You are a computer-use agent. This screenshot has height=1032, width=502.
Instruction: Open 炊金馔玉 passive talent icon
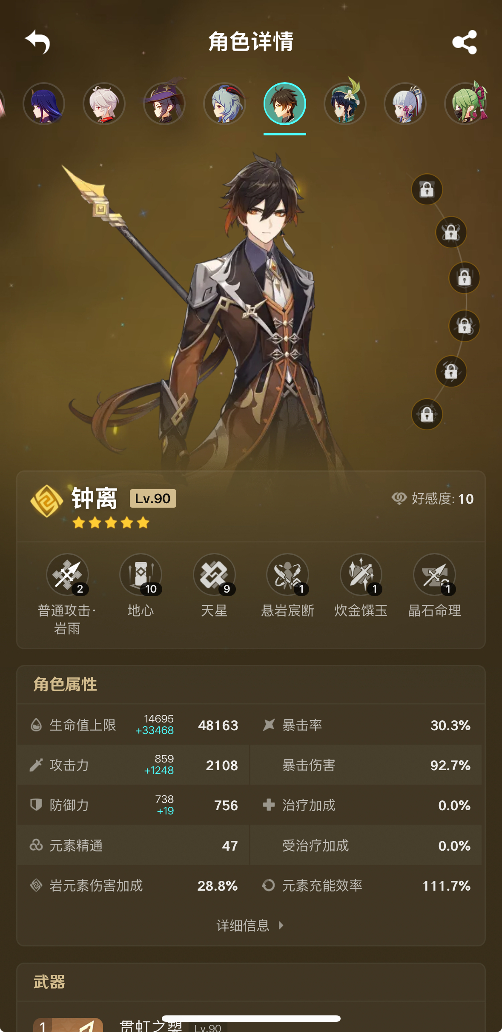pos(361,574)
